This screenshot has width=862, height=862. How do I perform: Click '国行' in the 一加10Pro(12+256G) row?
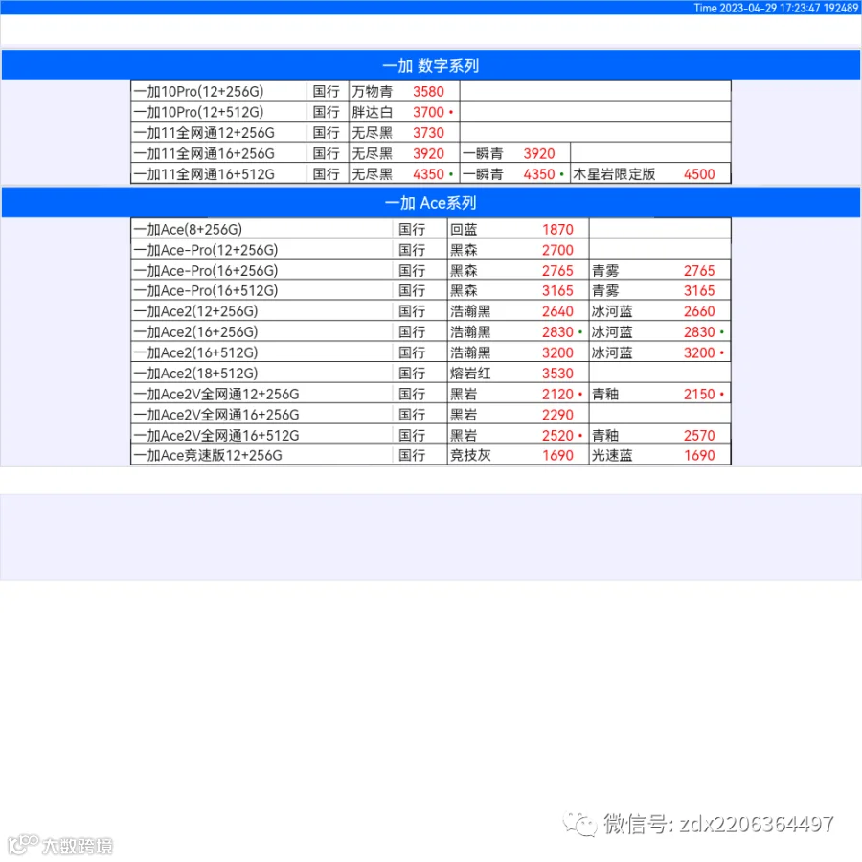click(x=326, y=91)
